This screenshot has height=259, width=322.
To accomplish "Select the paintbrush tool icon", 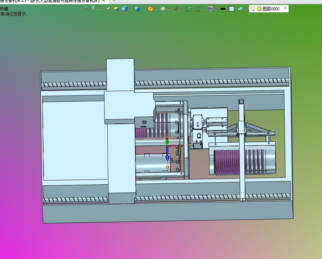I will pos(108,9).
